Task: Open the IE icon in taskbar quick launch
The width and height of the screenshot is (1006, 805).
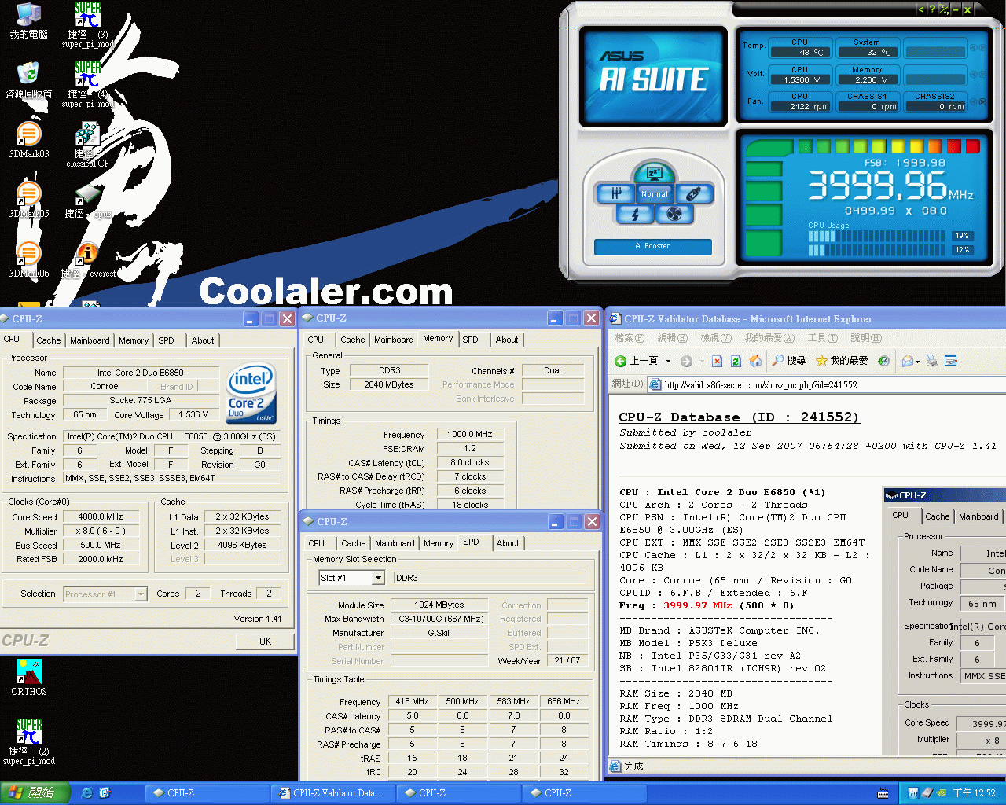Action: pos(87,793)
